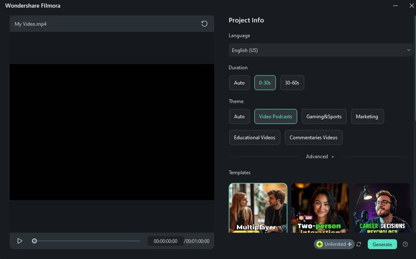
Task: Click the total duration /00:01:00:00 text
Action: pos(197,241)
